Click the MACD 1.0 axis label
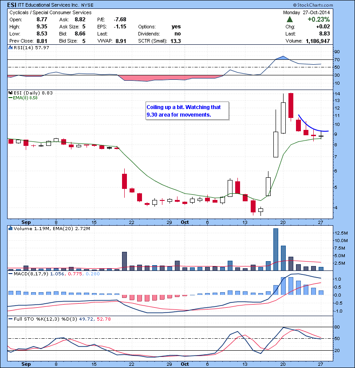 pyautogui.click(x=338, y=279)
